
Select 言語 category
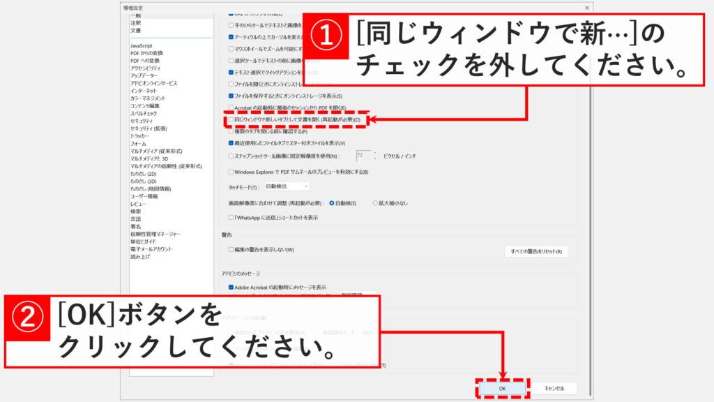[136, 218]
